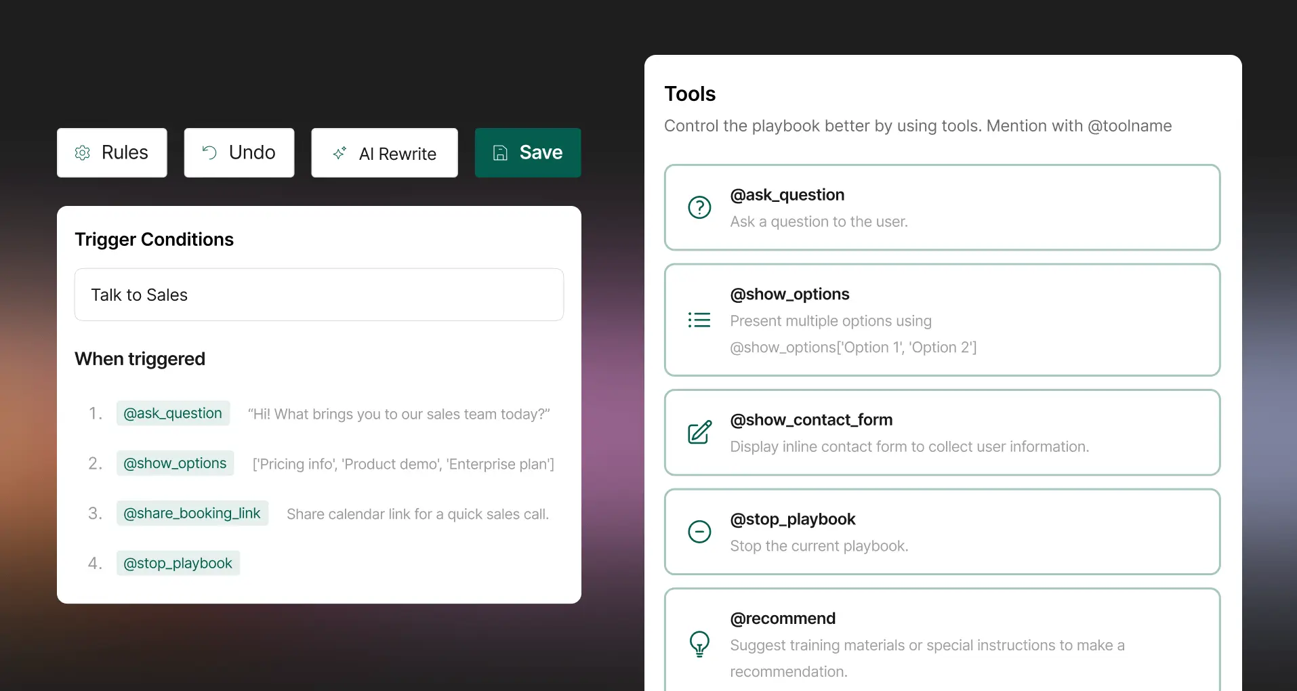Image resolution: width=1297 pixels, height=691 pixels.
Task: Click the Save button label
Action: (541, 152)
